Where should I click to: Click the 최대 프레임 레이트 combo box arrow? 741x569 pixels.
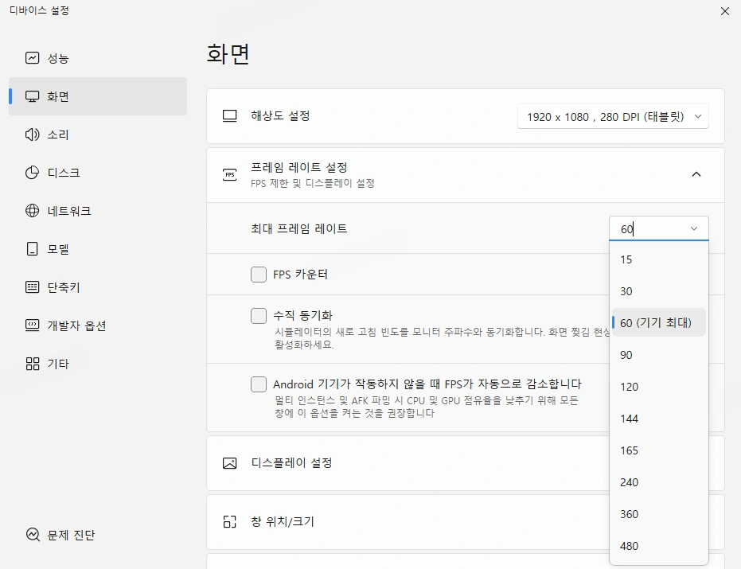coord(694,228)
